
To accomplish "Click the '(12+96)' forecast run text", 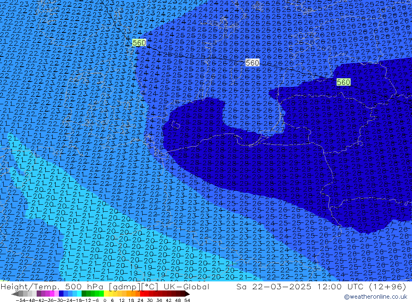I will (387, 286).
